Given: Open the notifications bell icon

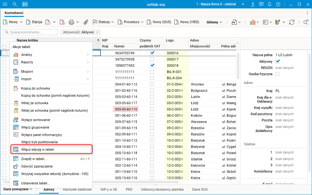Looking at the screenshot, I should pos(270,4).
